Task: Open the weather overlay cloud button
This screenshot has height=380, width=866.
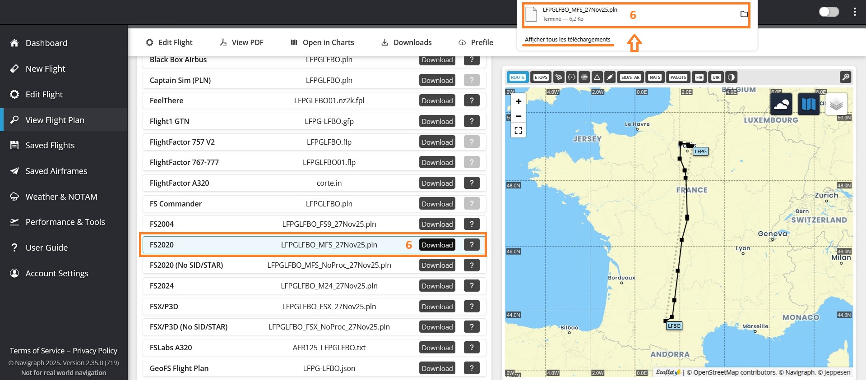Action: click(x=781, y=104)
